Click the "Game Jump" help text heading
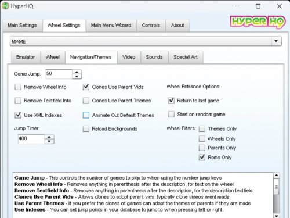Viewport: 290px width, 218px height. point(30,178)
